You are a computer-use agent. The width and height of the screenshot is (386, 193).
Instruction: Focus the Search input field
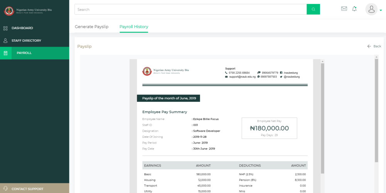191,9
